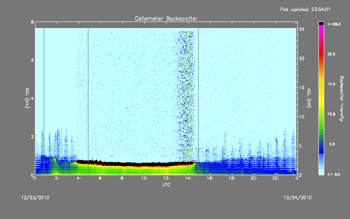Click the 8 km tick label on the left axis
The width and height of the screenshot is (350, 219).
click(x=32, y=22)
